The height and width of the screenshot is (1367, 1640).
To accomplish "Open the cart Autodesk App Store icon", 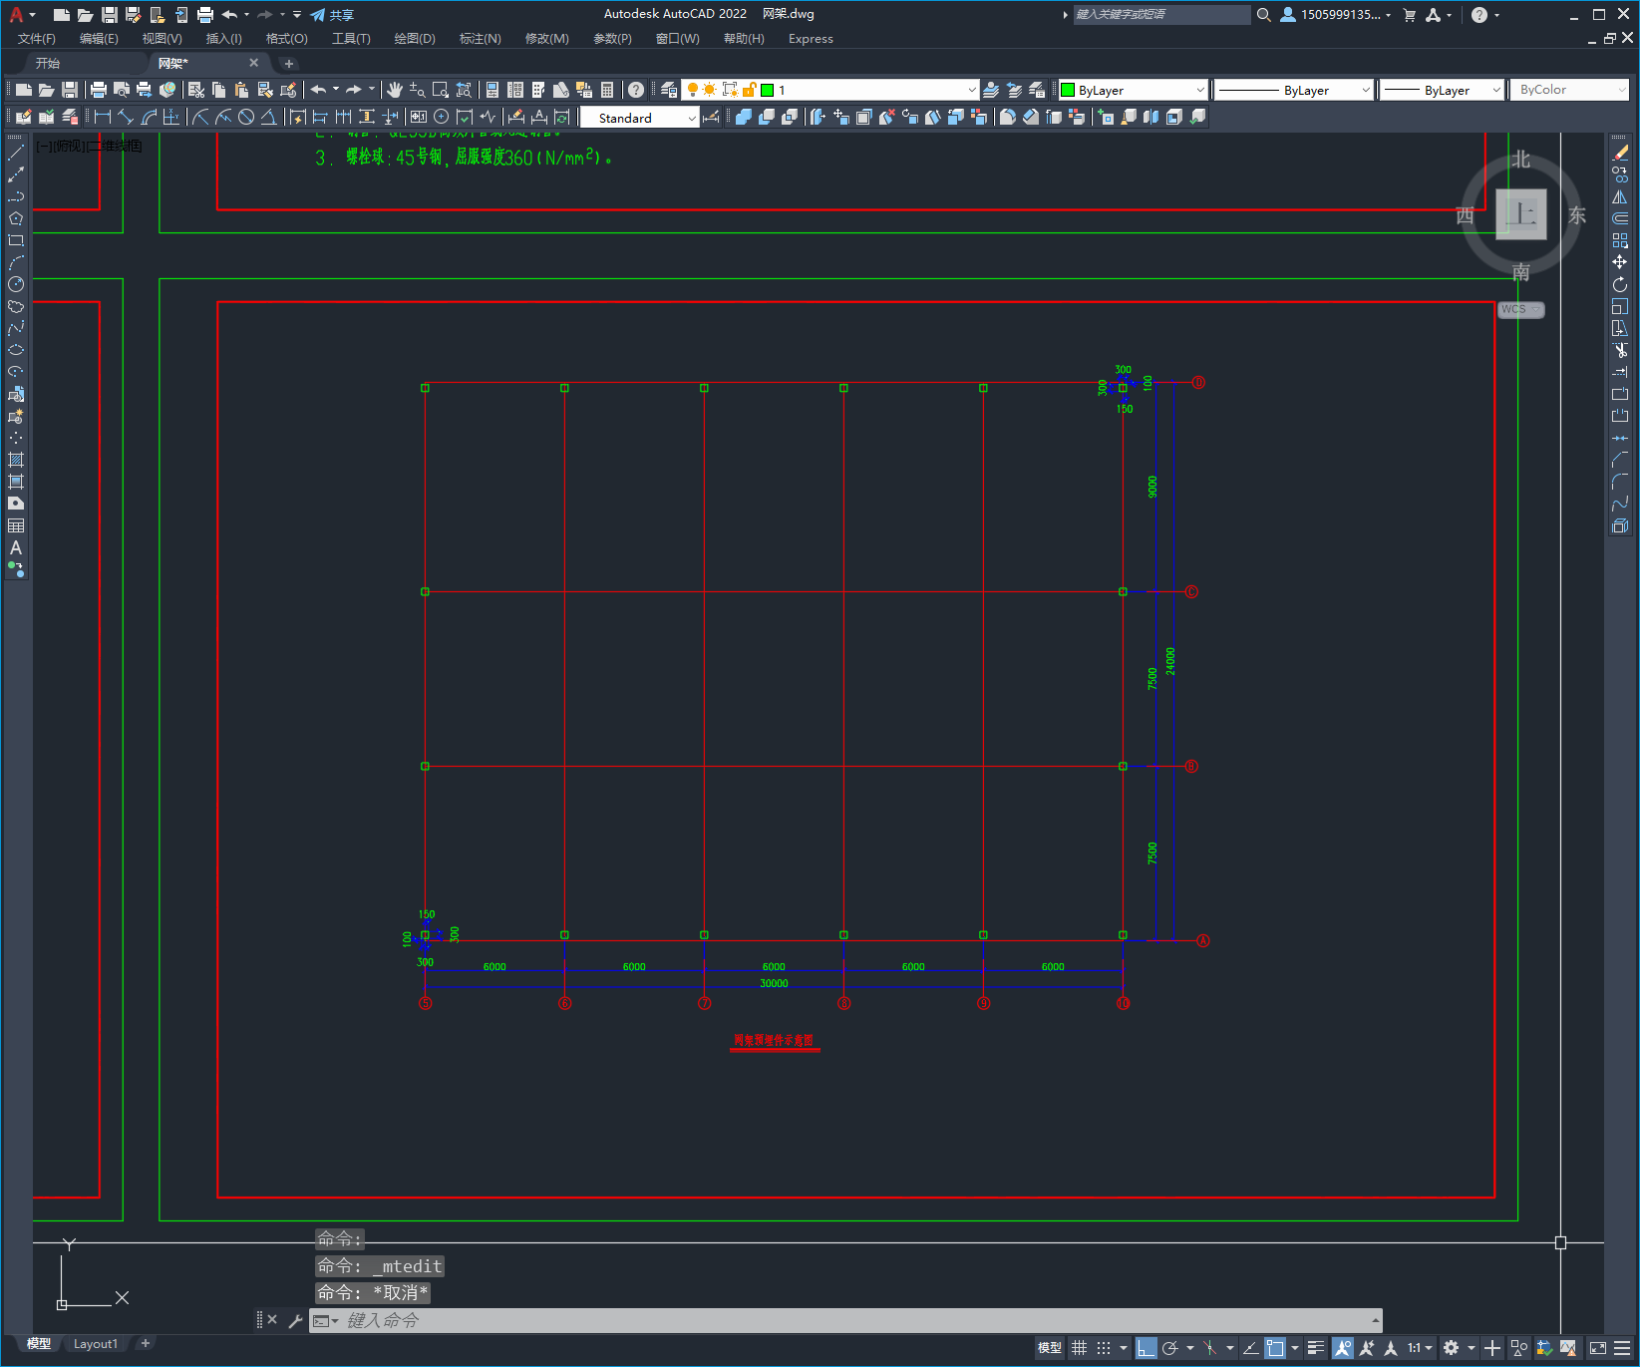I will click(x=1409, y=15).
